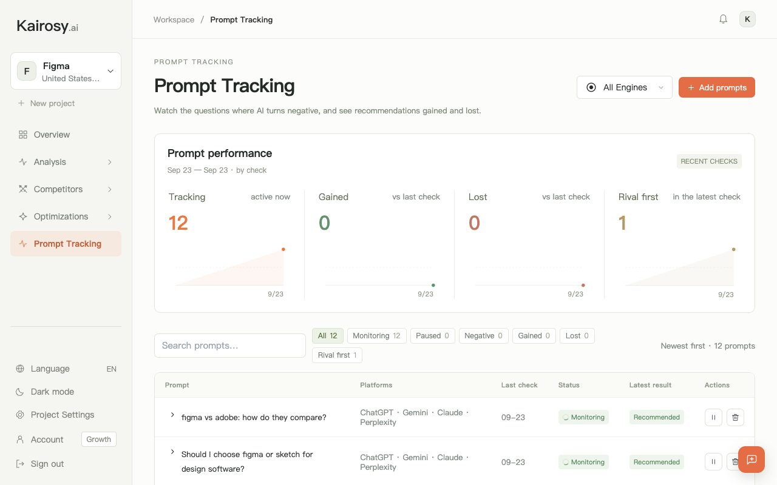The width and height of the screenshot is (777, 485).
Task: Click the Prompt Tracking pulse icon
Action: (23, 244)
